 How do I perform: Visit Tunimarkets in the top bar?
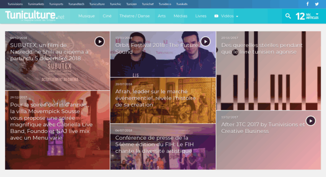(36, 4)
